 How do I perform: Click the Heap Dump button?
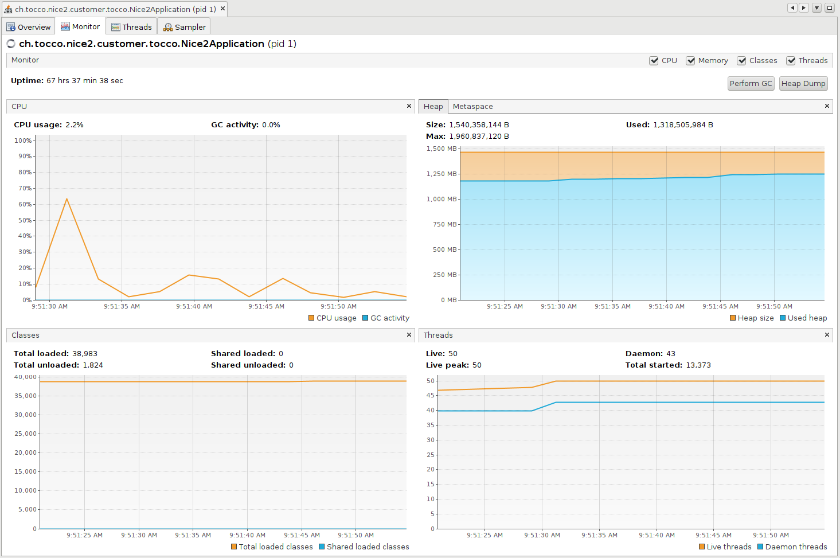point(803,84)
